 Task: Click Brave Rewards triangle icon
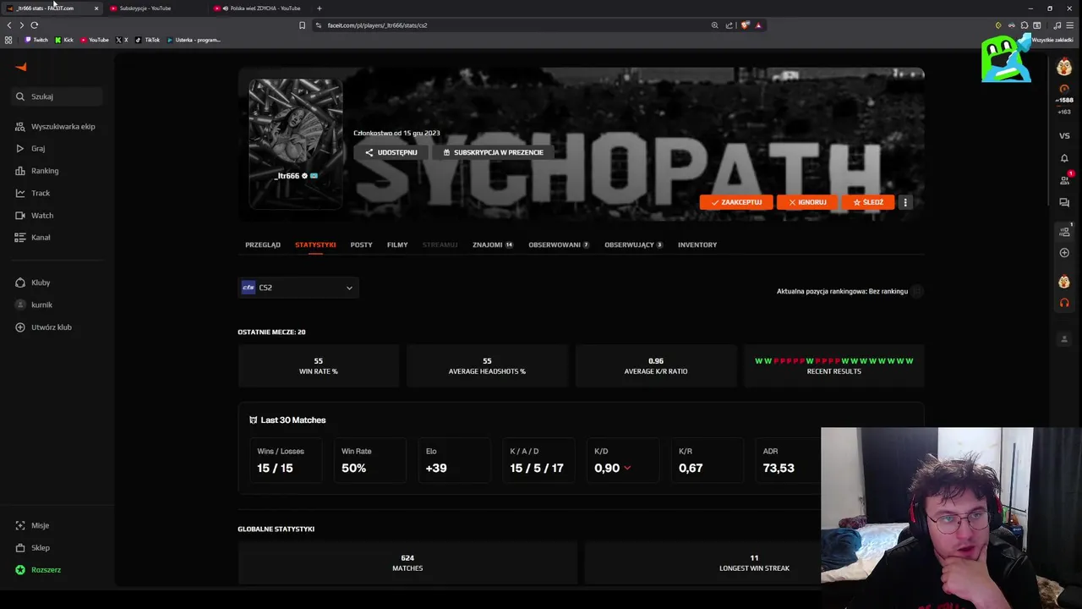(x=758, y=25)
